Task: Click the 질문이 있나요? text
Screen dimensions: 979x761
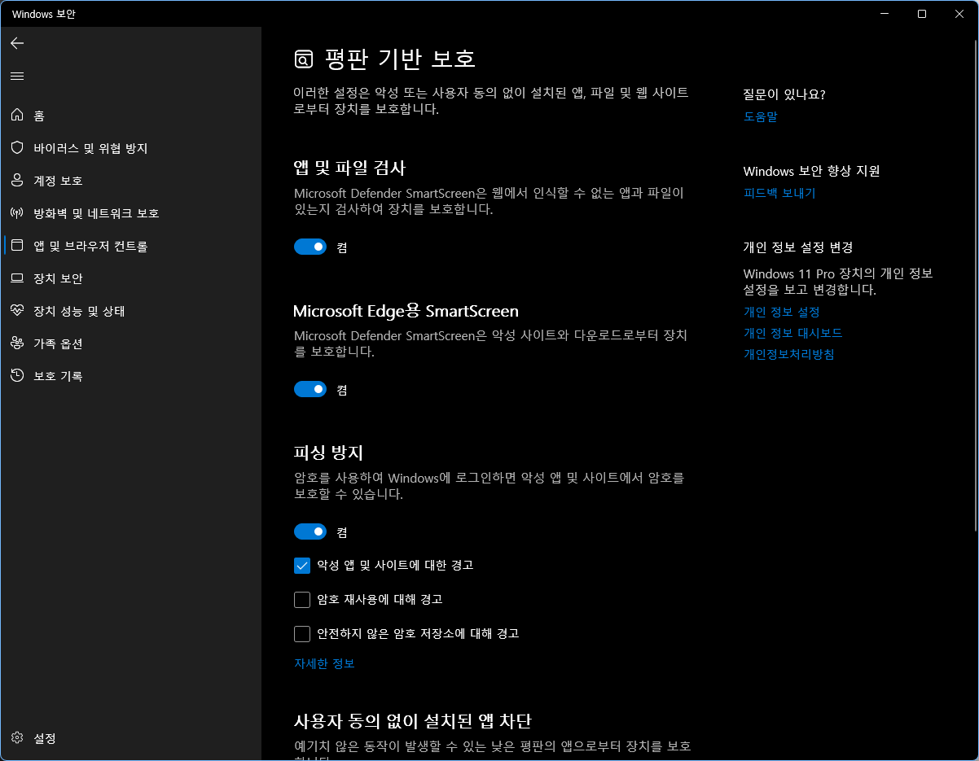Action: tap(784, 94)
